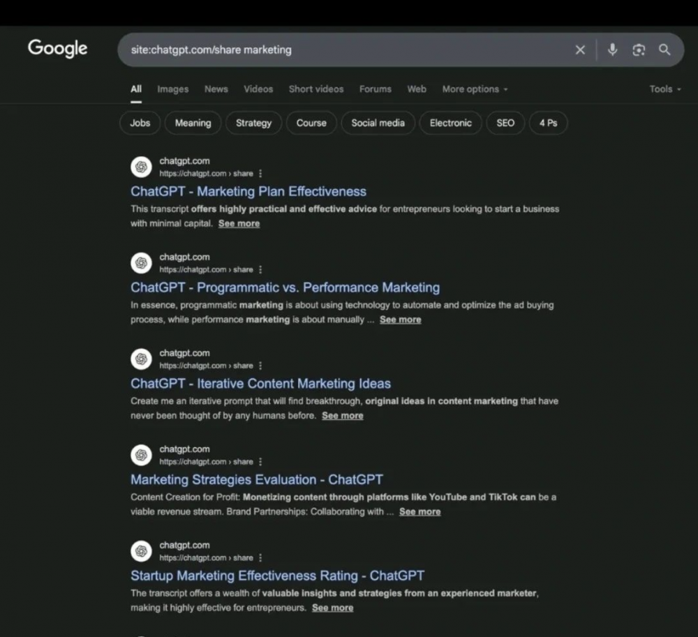Open Marketing Strategies Evaluation - ChatGPT link
Viewport: 698px width, 637px height.
[256, 479]
